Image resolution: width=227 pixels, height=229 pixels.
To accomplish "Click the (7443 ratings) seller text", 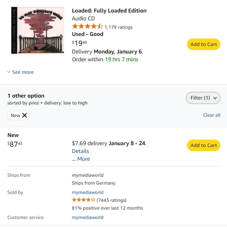I will click(112, 200).
